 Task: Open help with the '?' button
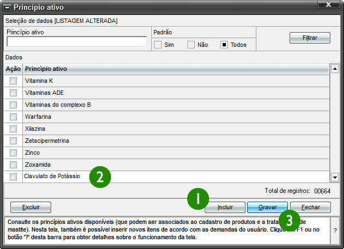[335, 230]
